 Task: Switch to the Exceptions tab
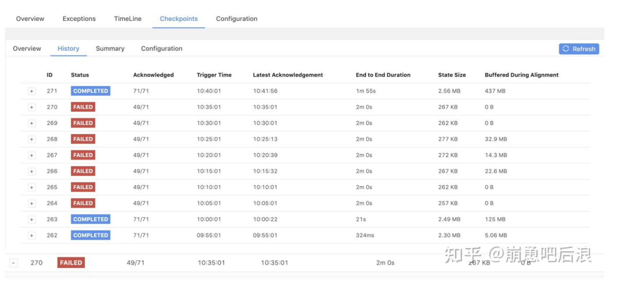point(79,19)
